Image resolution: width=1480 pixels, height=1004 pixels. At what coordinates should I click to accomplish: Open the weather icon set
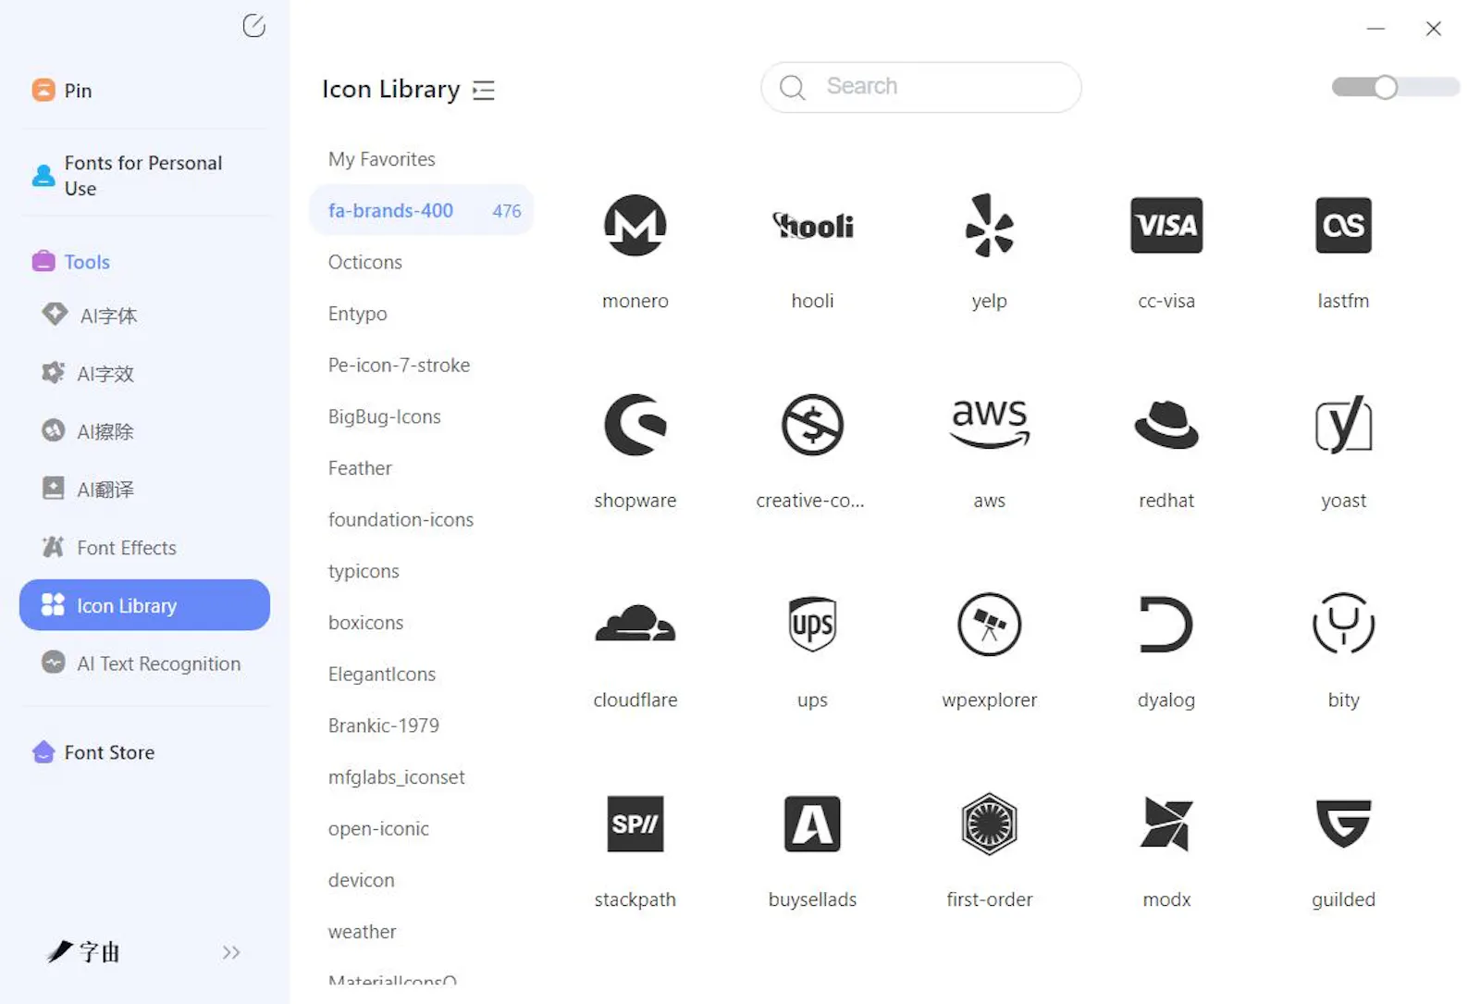tap(362, 932)
